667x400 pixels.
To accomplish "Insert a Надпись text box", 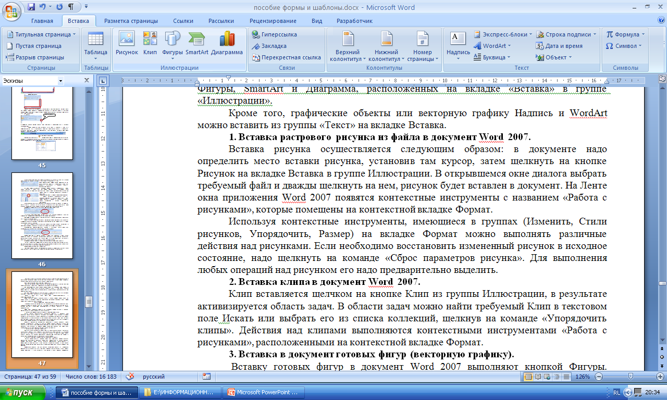I will [x=458, y=45].
